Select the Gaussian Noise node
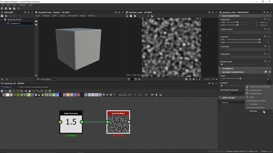The height and width of the screenshot is (153, 273). pyautogui.click(x=118, y=122)
